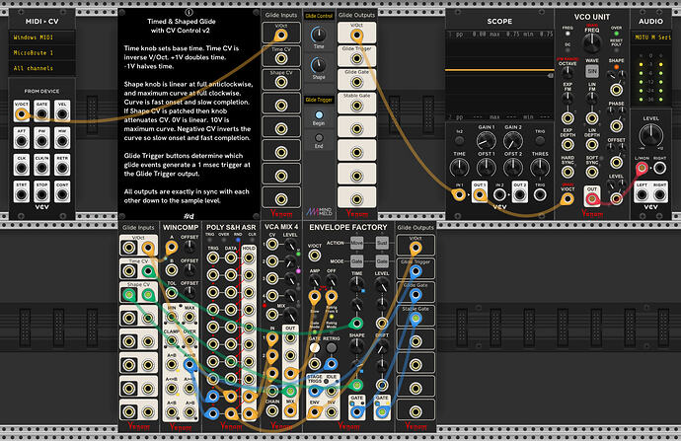681x441 pixels.
Task: Click the Glide Control Time knob
Action: point(319,35)
